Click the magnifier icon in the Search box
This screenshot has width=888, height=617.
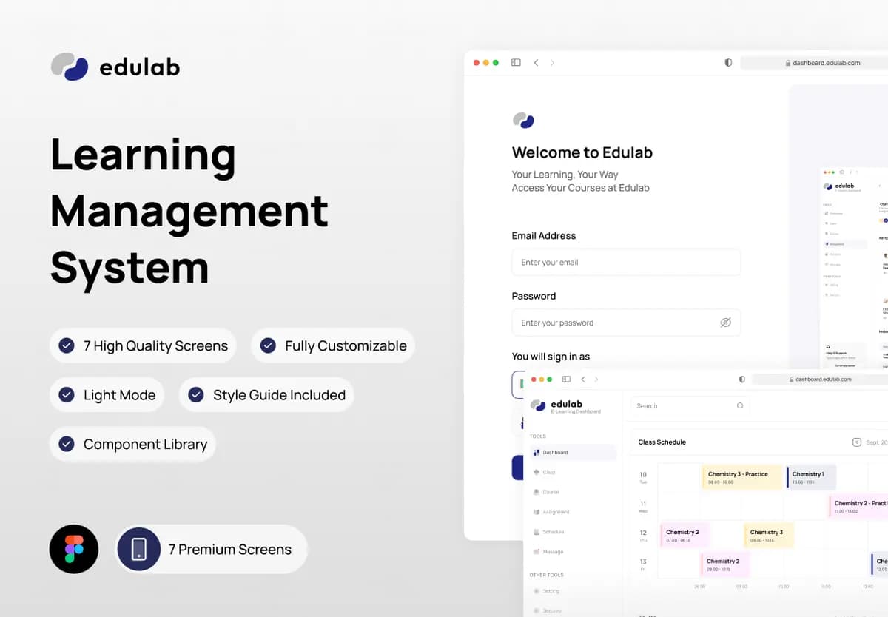tap(740, 406)
